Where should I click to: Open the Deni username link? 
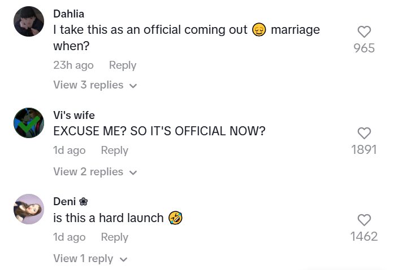click(64, 202)
